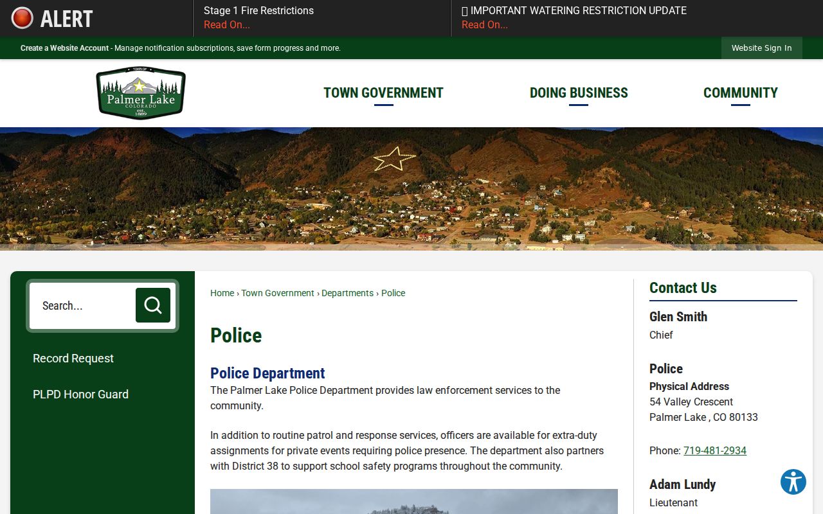Open the Town Government menu
823x514 pixels.
(x=383, y=93)
